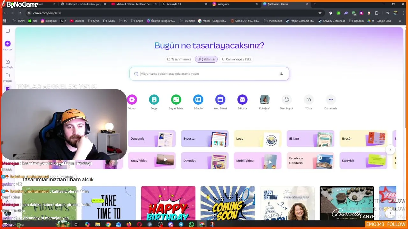Click the canva.com/templates address bar

172,13
